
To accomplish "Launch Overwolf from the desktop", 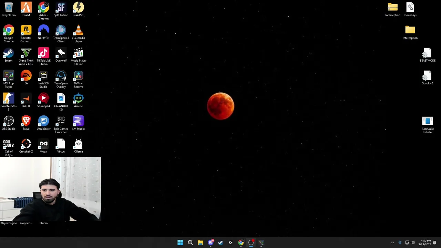I will (61, 55).
